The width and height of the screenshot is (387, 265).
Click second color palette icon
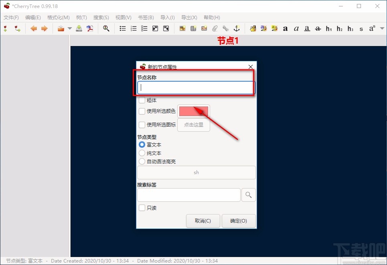tap(263, 28)
